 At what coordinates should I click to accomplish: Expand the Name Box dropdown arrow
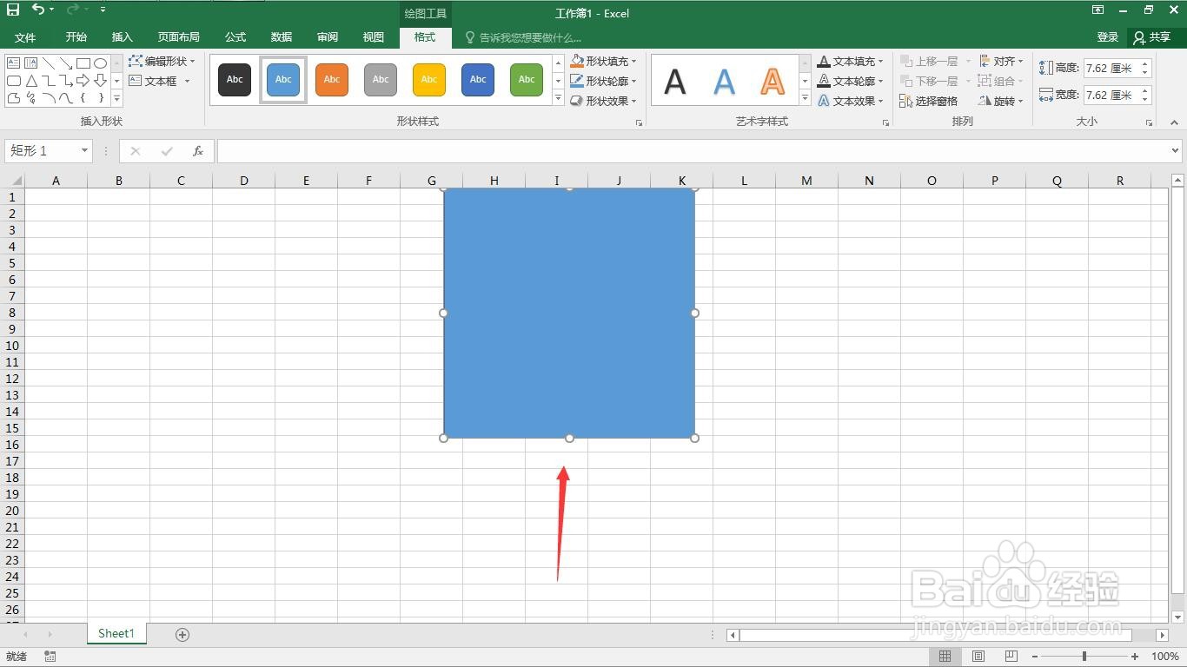pos(84,151)
